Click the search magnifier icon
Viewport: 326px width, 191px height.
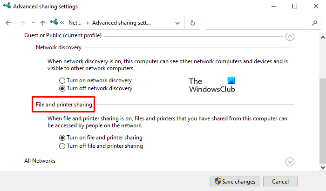314,23
